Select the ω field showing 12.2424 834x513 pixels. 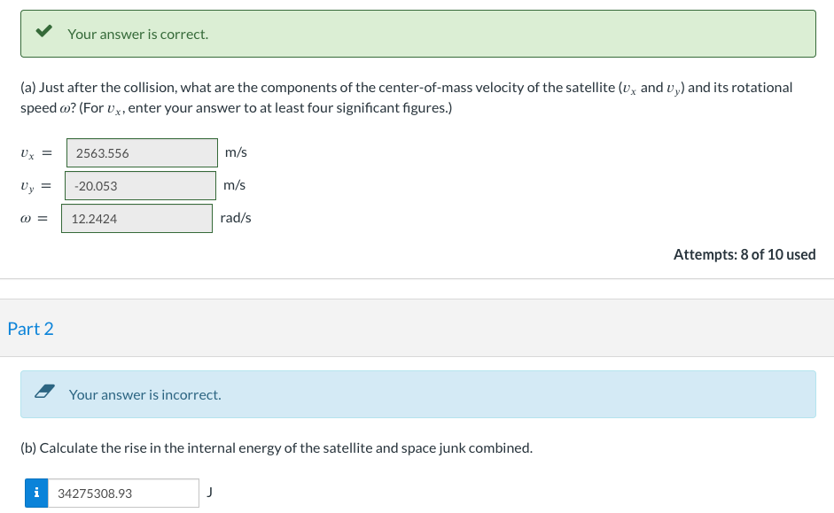point(136,219)
